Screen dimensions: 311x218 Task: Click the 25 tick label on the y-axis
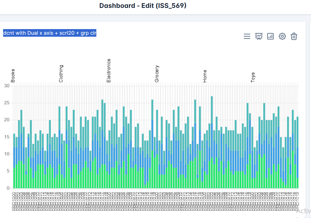pyautogui.click(x=7, y=103)
